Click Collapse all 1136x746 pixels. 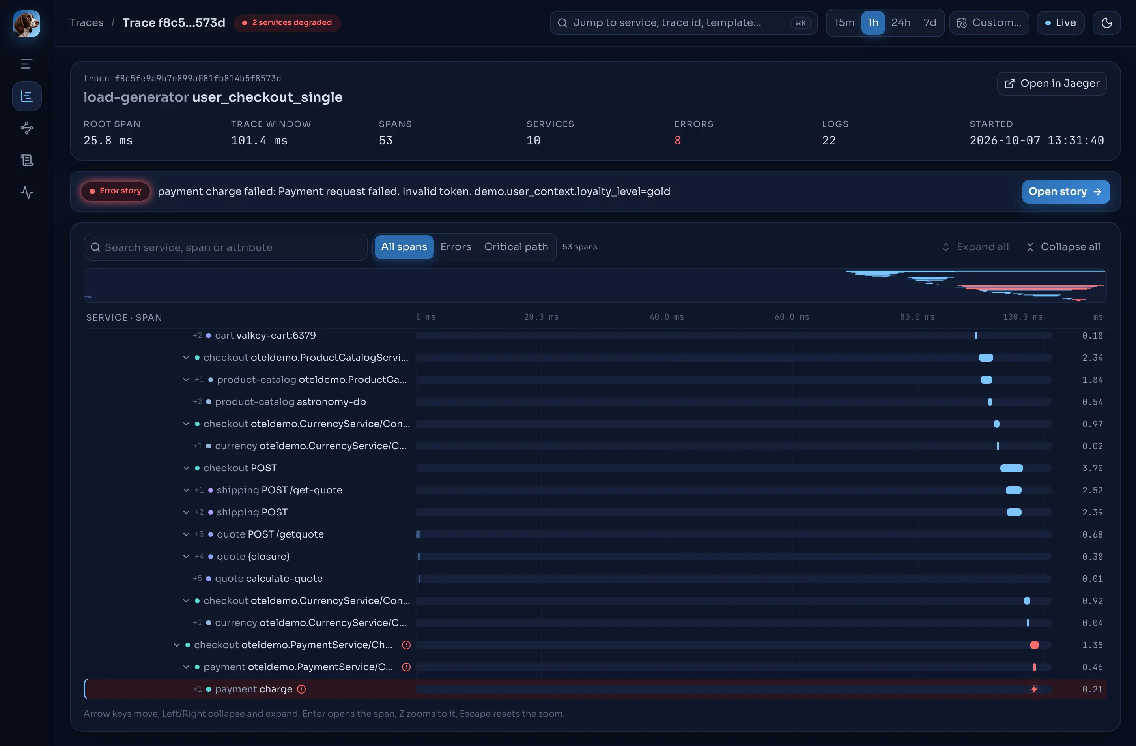(x=1063, y=247)
